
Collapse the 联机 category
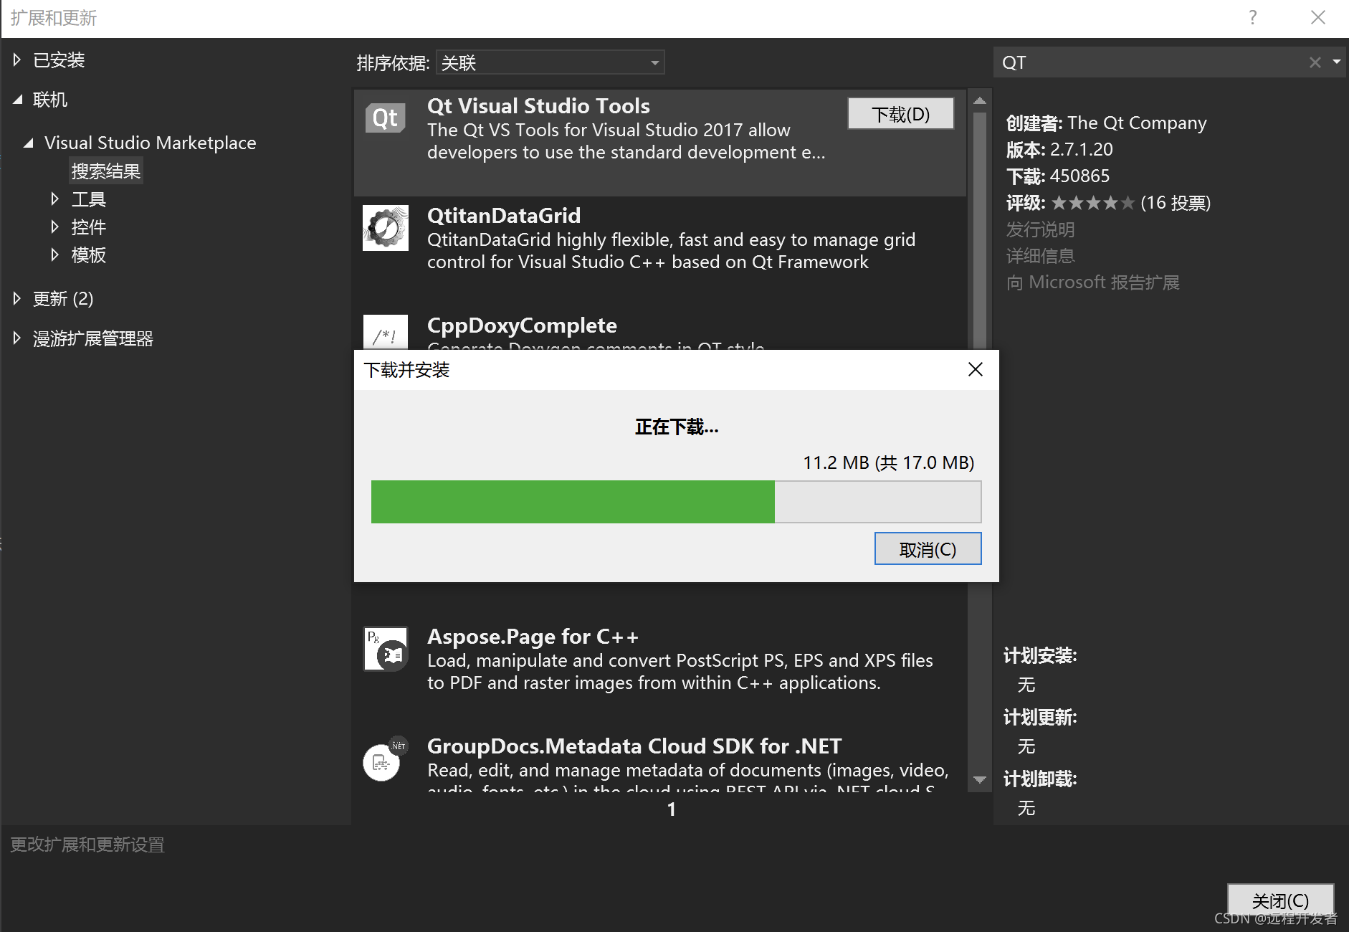pos(17,100)
